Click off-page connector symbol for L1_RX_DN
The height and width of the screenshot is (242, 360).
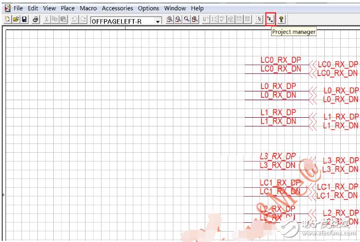[313, 126]
